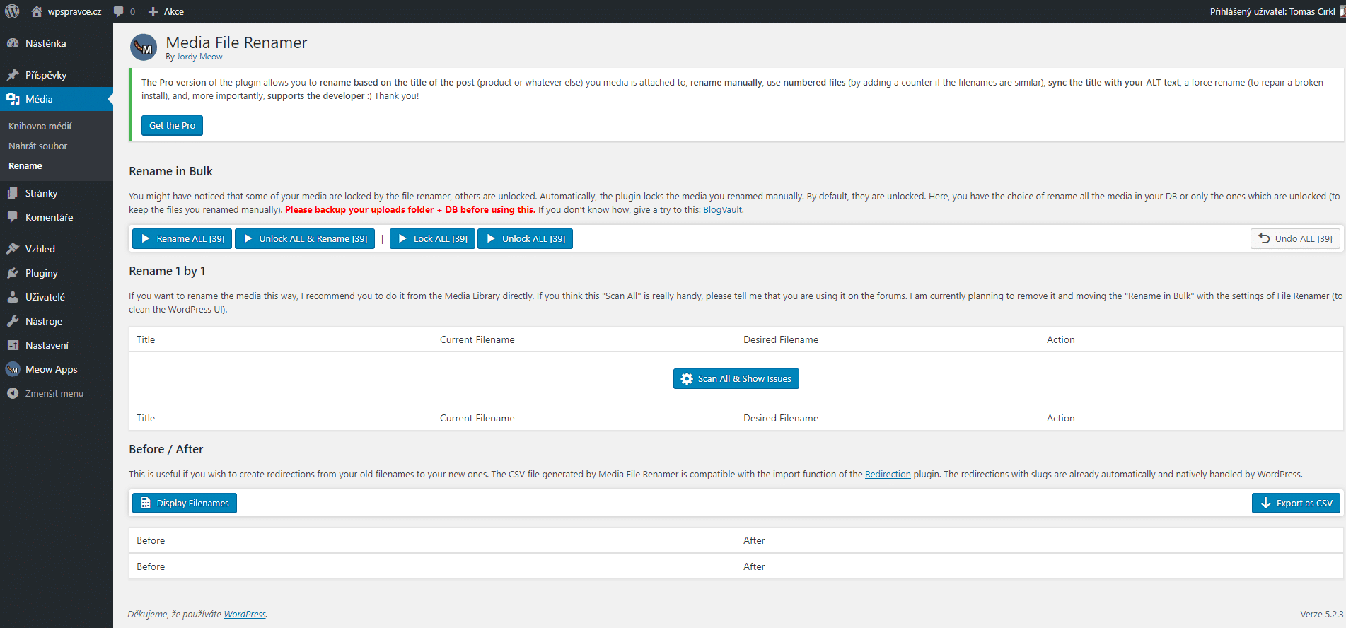Open the BlogVault link
The width and height of the screenshot is (1346, 628).
pos(722,210)
